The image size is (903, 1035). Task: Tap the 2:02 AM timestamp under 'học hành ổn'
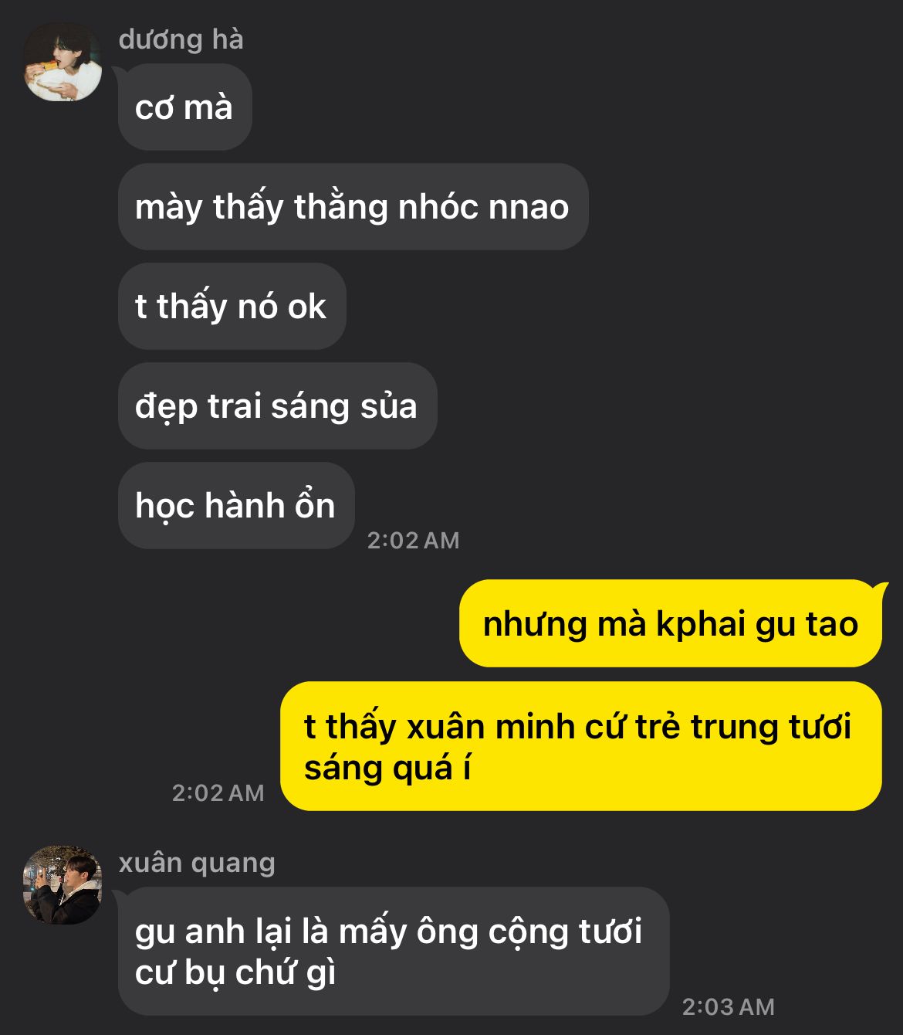click(413, 541)
